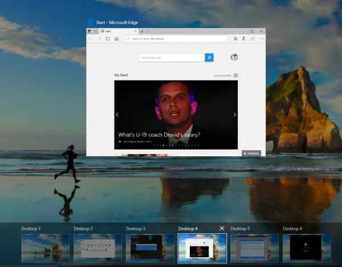Switch to the Desktop 3 thumbnail

click(x=150, y=248)
